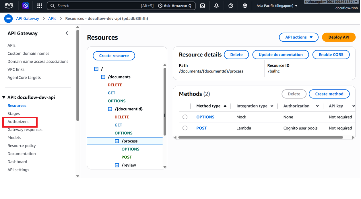Open the notifications bell
The image size is (361, 199).
(217, 6)
